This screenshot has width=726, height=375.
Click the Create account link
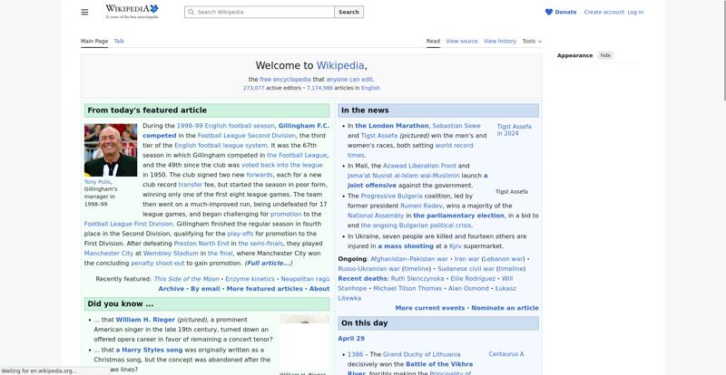click(x=603, y=12)
